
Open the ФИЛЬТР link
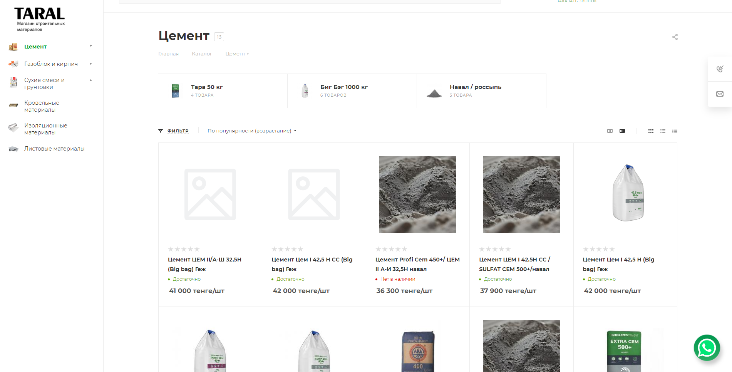tap(178, 131)
